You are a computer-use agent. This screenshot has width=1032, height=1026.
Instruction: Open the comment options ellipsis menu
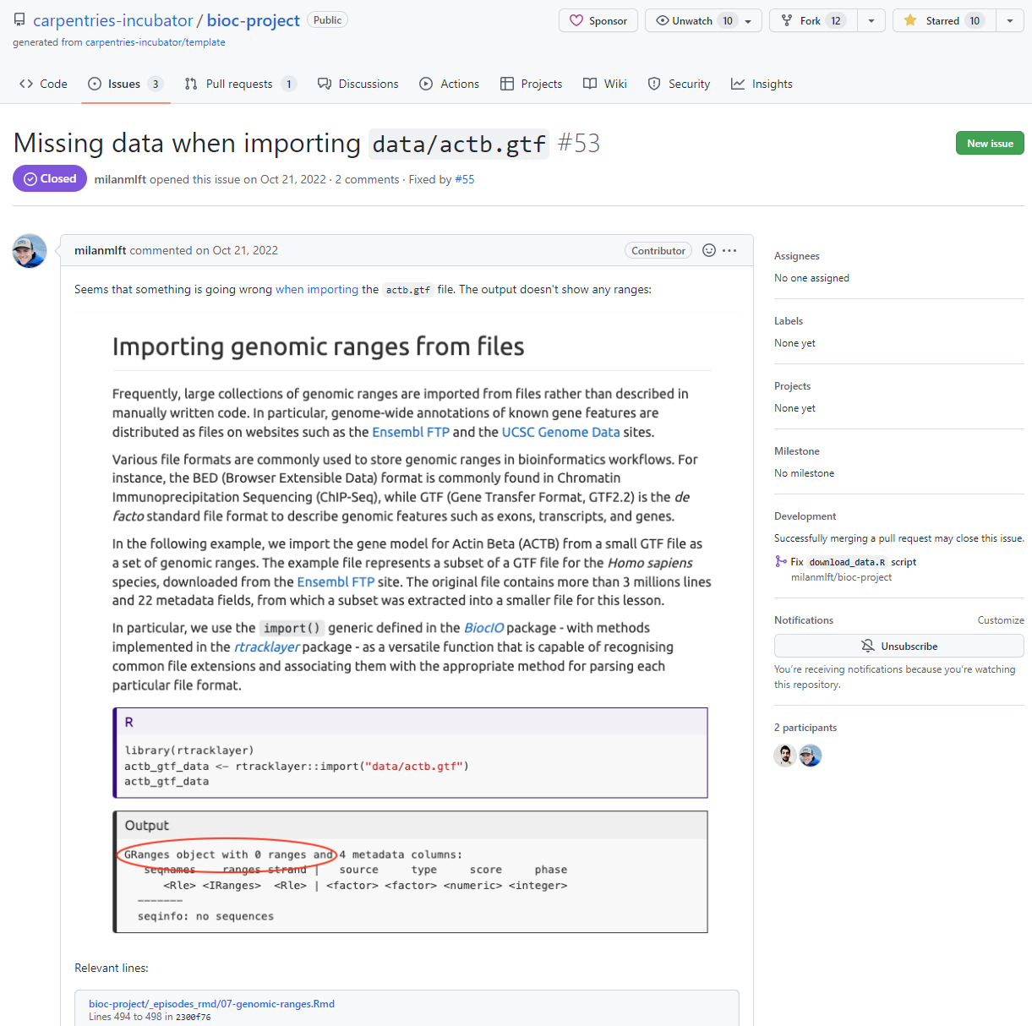(729, 250)
